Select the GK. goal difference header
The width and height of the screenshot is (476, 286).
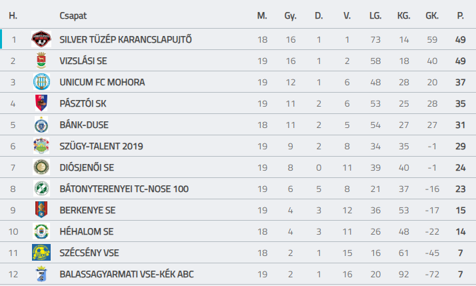pyautogui.click(x=432, y=15)
